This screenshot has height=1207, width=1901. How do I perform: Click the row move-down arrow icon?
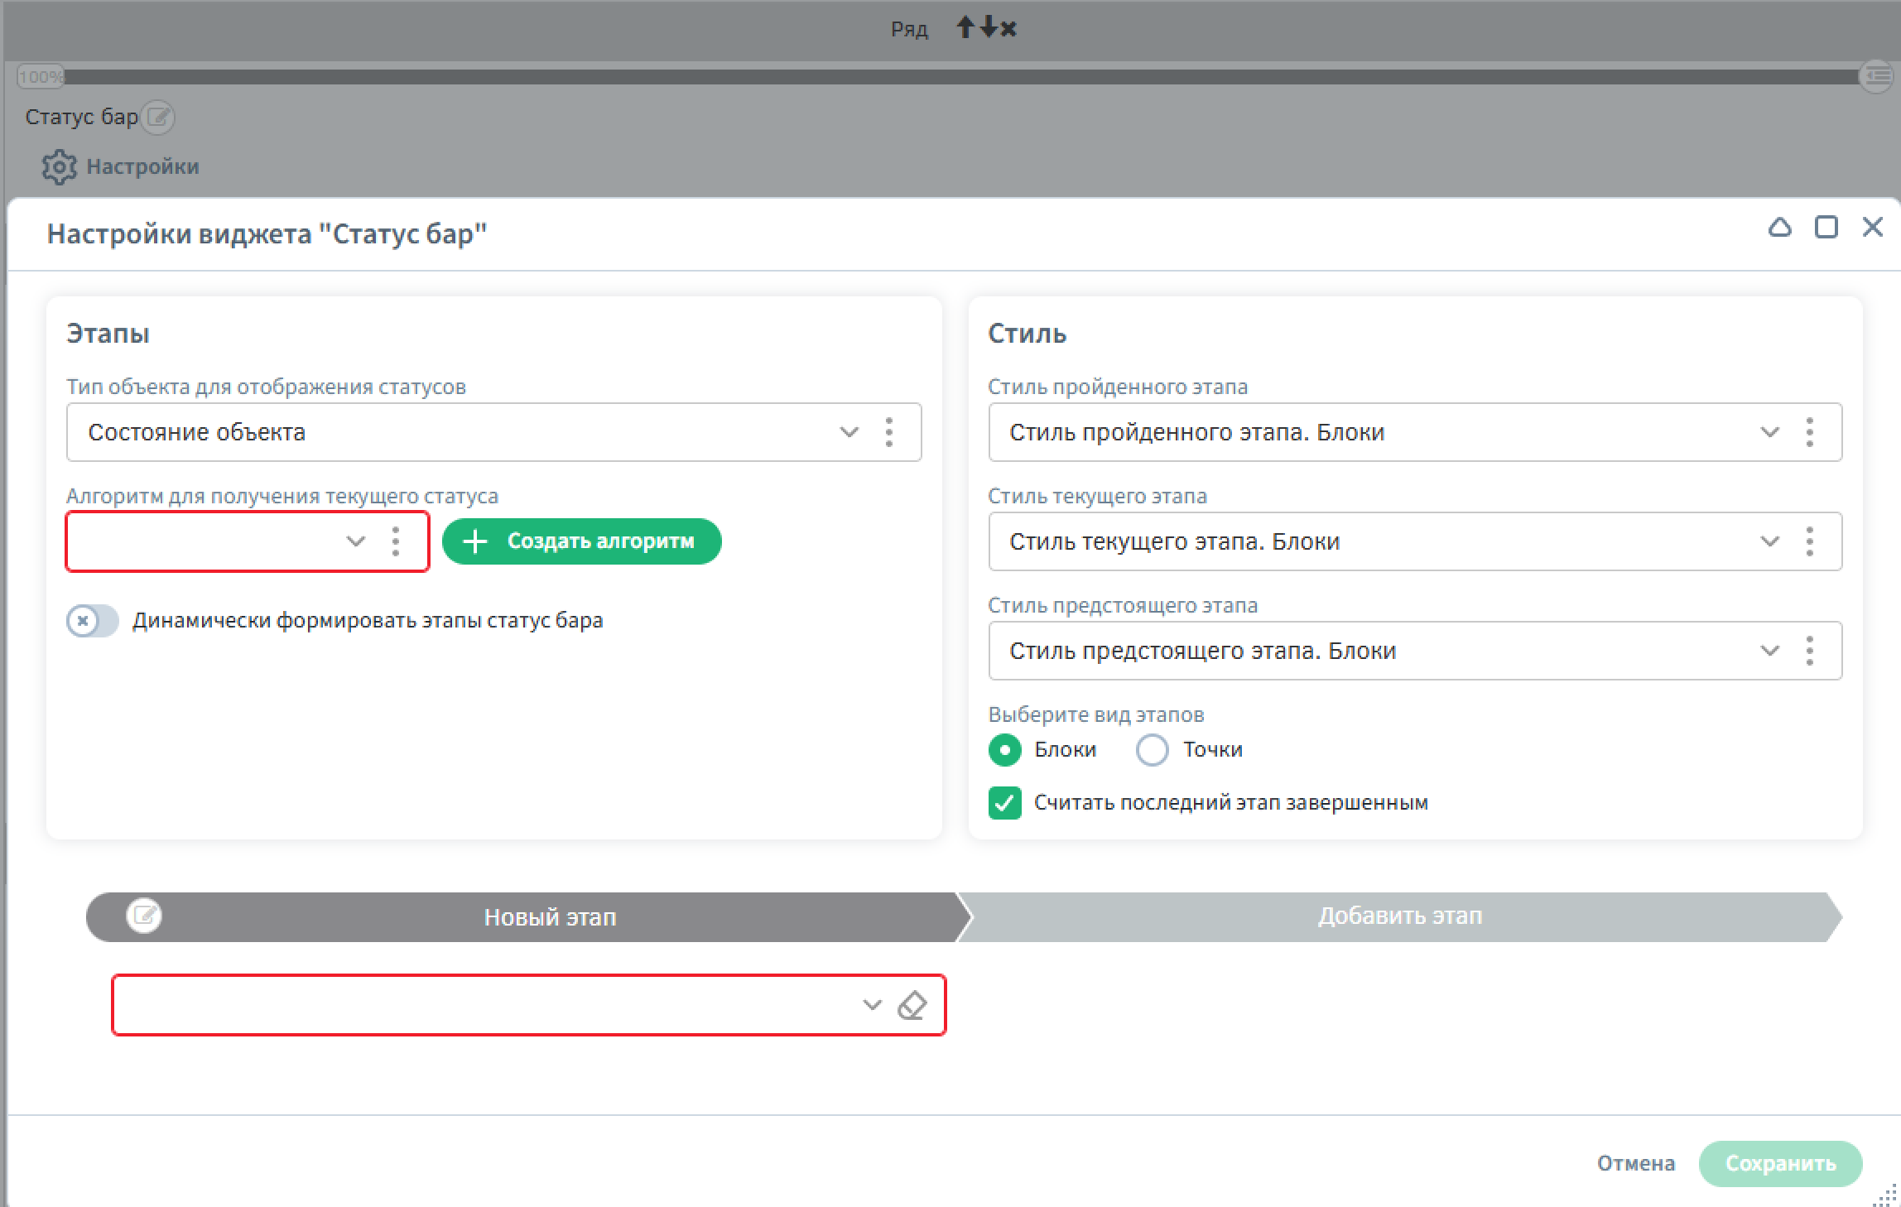[x=988, y=27]
